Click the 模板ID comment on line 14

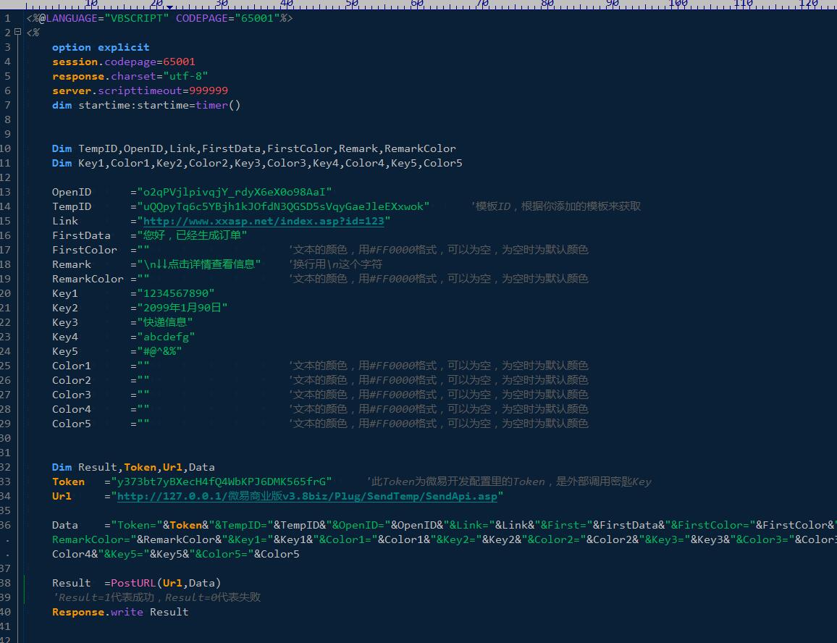pyautogui.click(x=555, y=206)
